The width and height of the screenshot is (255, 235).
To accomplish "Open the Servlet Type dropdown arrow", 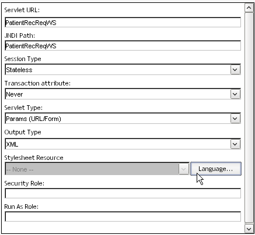I will coord(235,118).
